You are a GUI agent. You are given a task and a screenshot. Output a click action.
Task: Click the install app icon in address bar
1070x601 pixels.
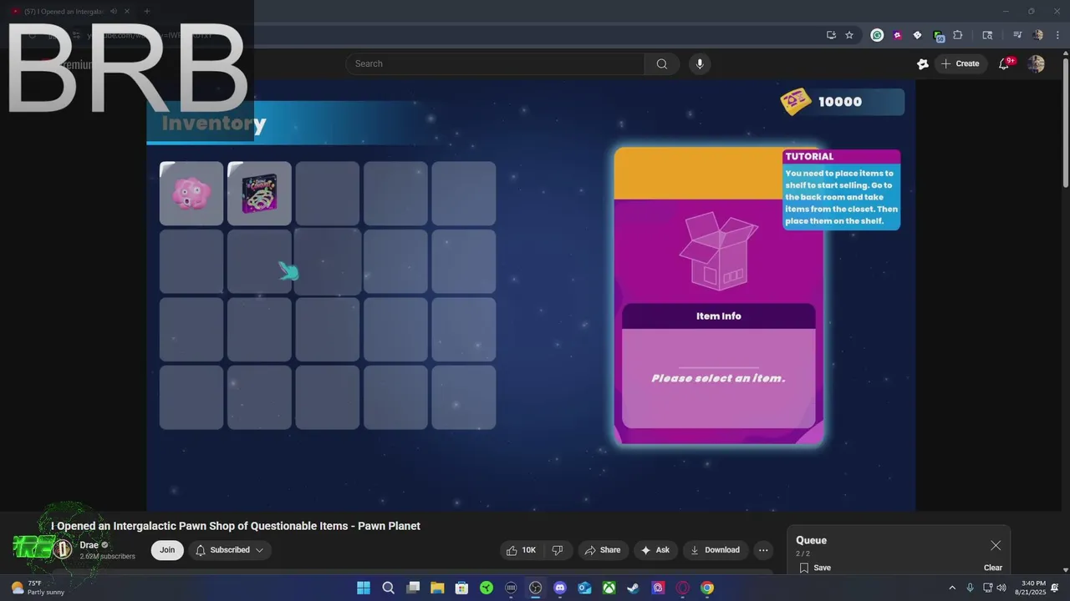click(x=831, y=35)
